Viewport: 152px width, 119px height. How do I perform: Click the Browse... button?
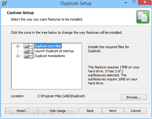tap(134, 97)
